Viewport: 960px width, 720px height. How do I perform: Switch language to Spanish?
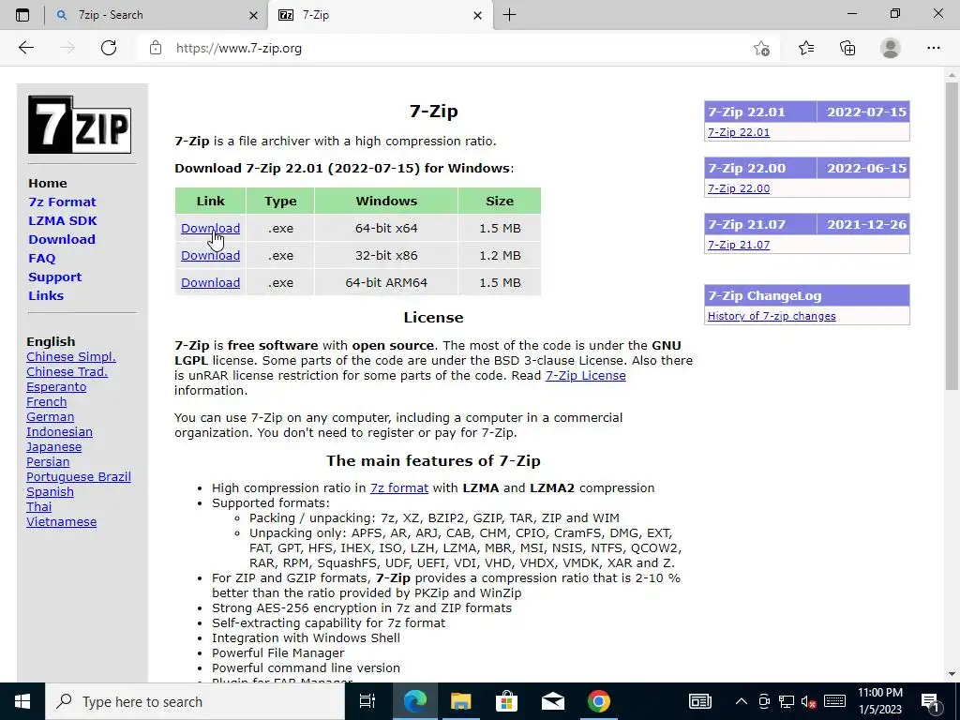(51, 491)
